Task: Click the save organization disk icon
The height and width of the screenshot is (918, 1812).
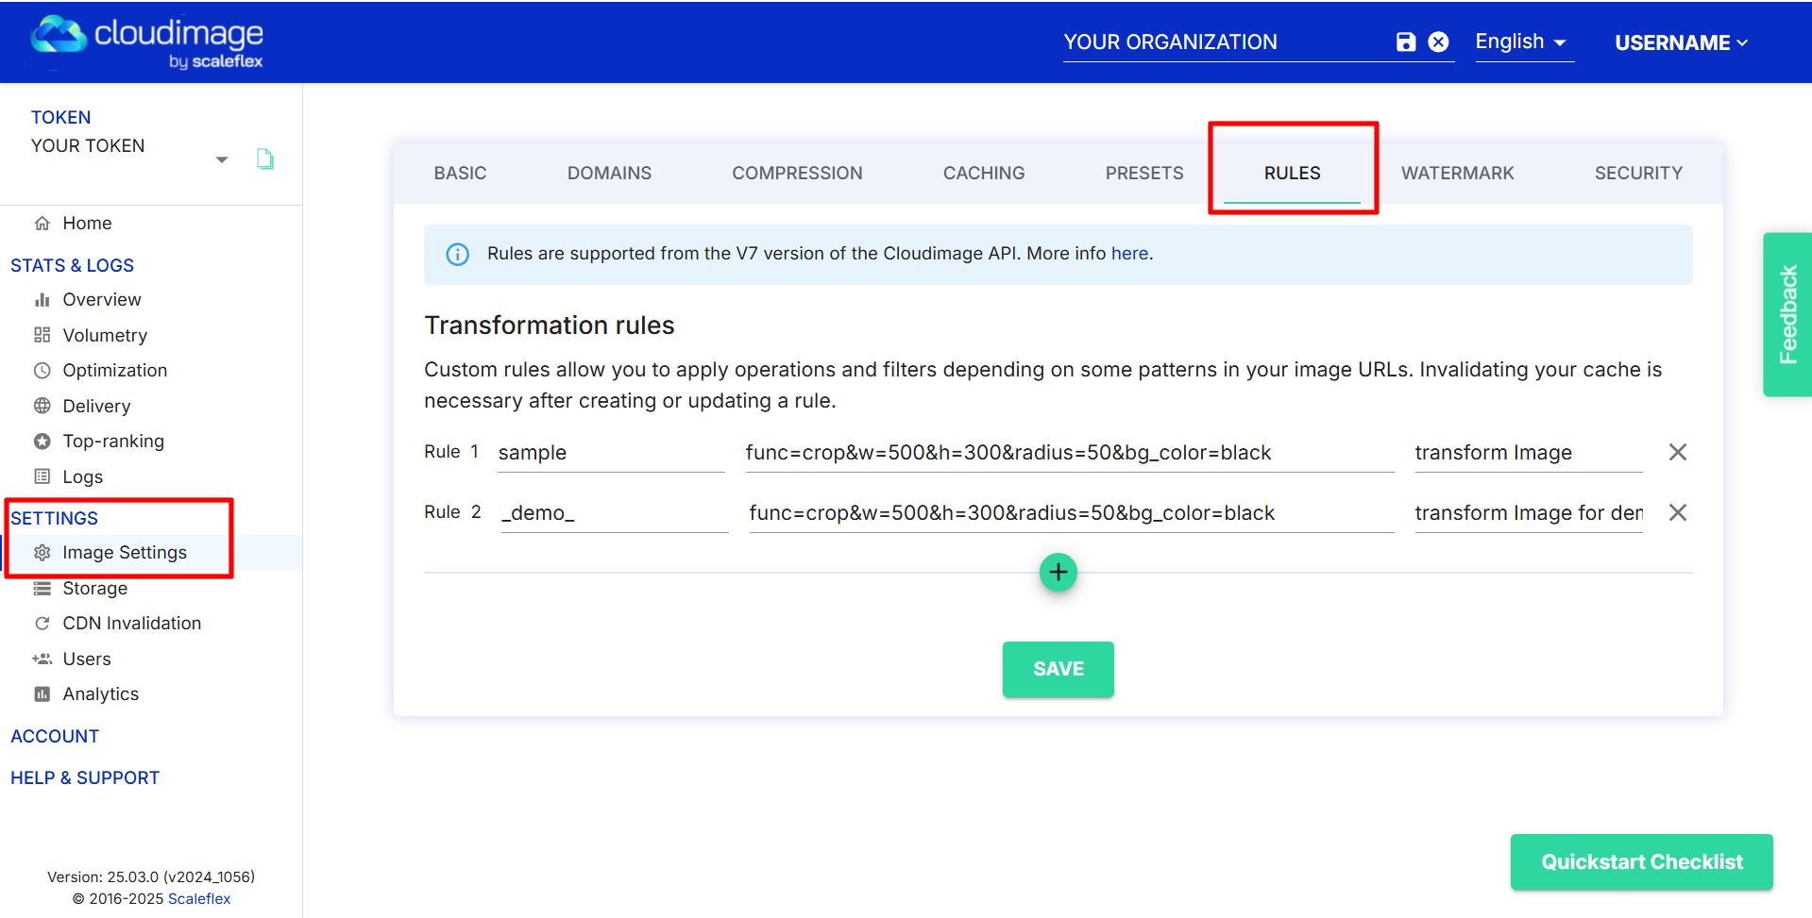Action: [x=1406, y=42]
